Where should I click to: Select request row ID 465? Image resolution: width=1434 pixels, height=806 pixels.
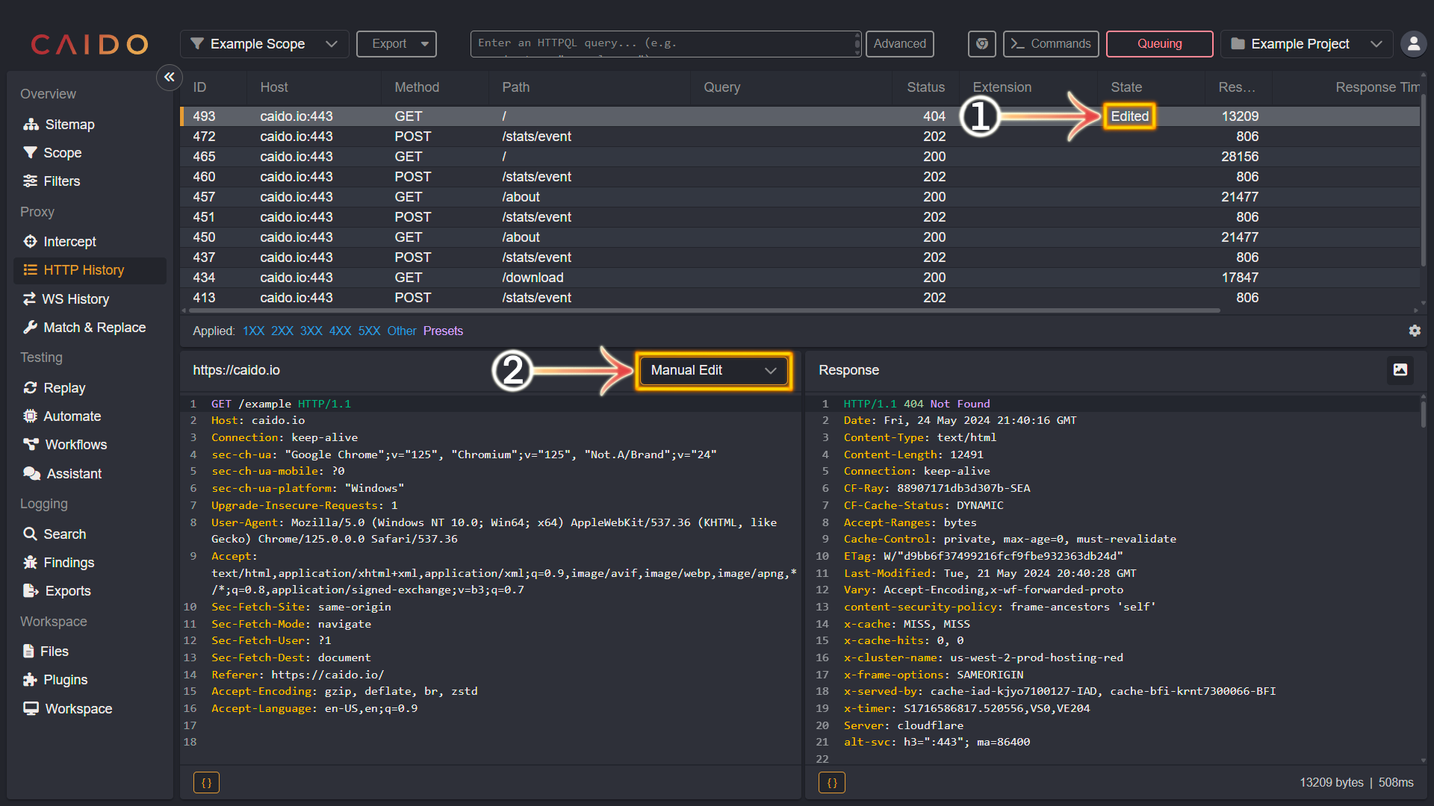click(x=800, y=157)
